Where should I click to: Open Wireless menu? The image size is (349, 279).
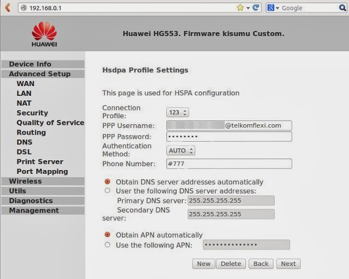(x=43, y=181)
